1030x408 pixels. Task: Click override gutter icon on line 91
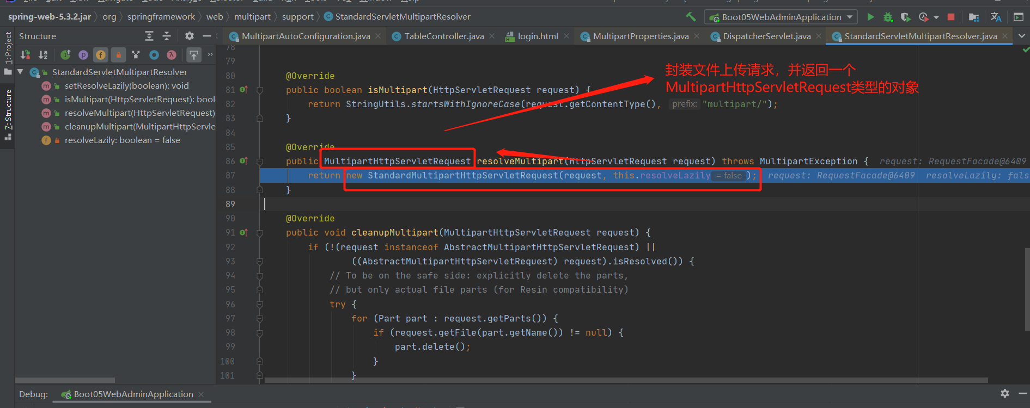[243, 232]
